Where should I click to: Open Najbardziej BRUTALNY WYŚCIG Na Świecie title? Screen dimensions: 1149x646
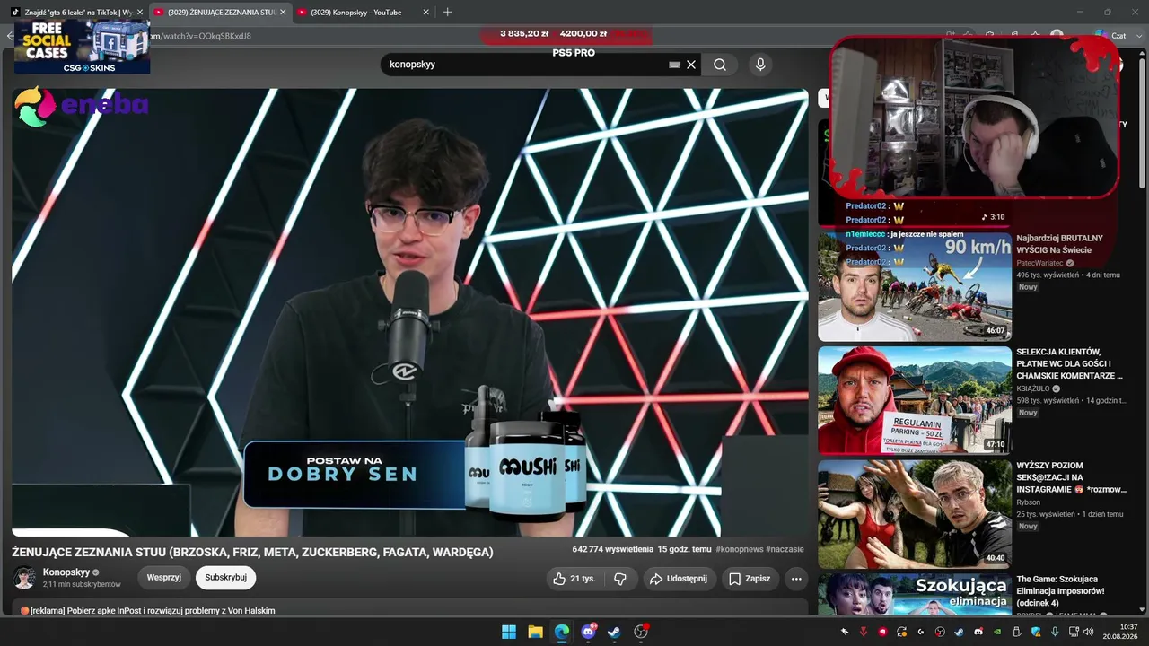tap(1059, 244)
